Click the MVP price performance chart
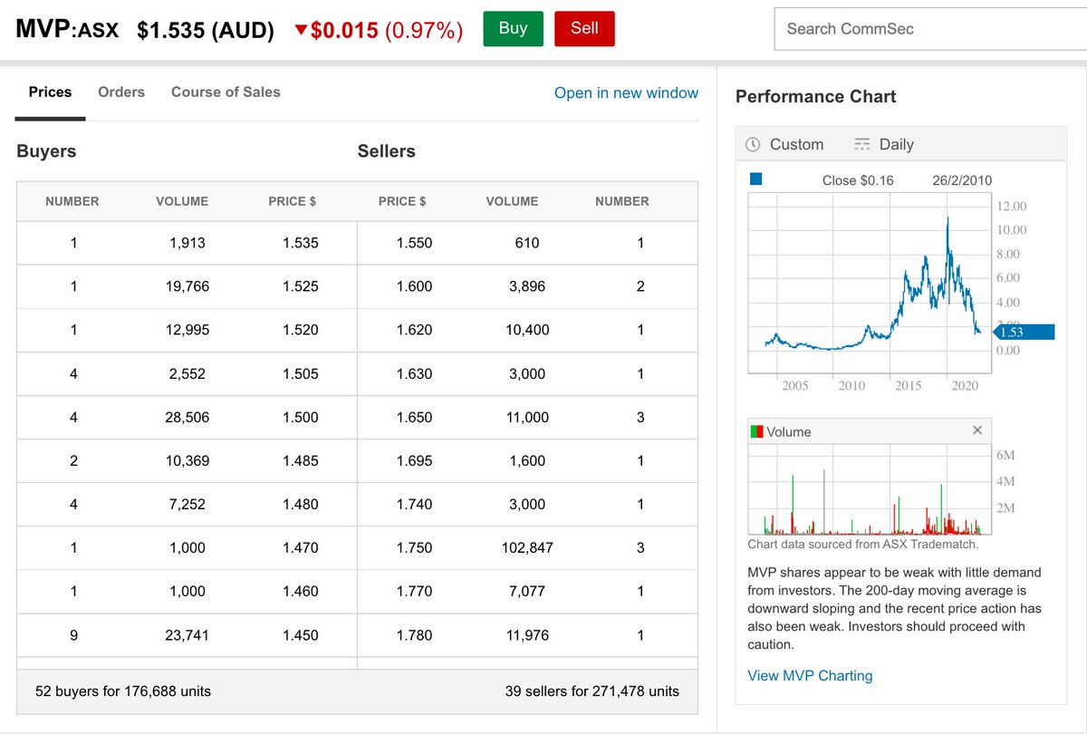Screen dimensions: 1087x734 tap(871, 284)
